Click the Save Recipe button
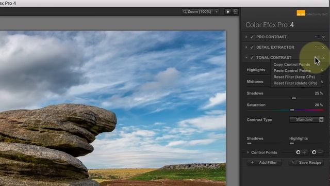Screen dimensions: 330x186 pos(307,163)
